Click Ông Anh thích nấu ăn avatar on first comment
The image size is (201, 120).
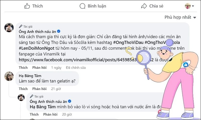point(9,27)
